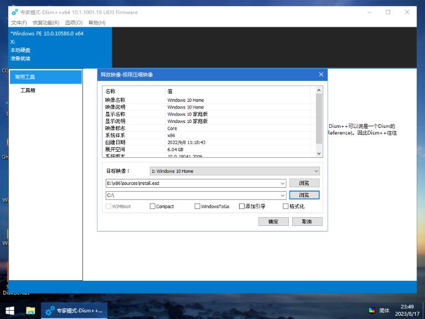Click the image info list scrollbar thumb
This screenshot has width=425, height=319.
tap(319, 119)
